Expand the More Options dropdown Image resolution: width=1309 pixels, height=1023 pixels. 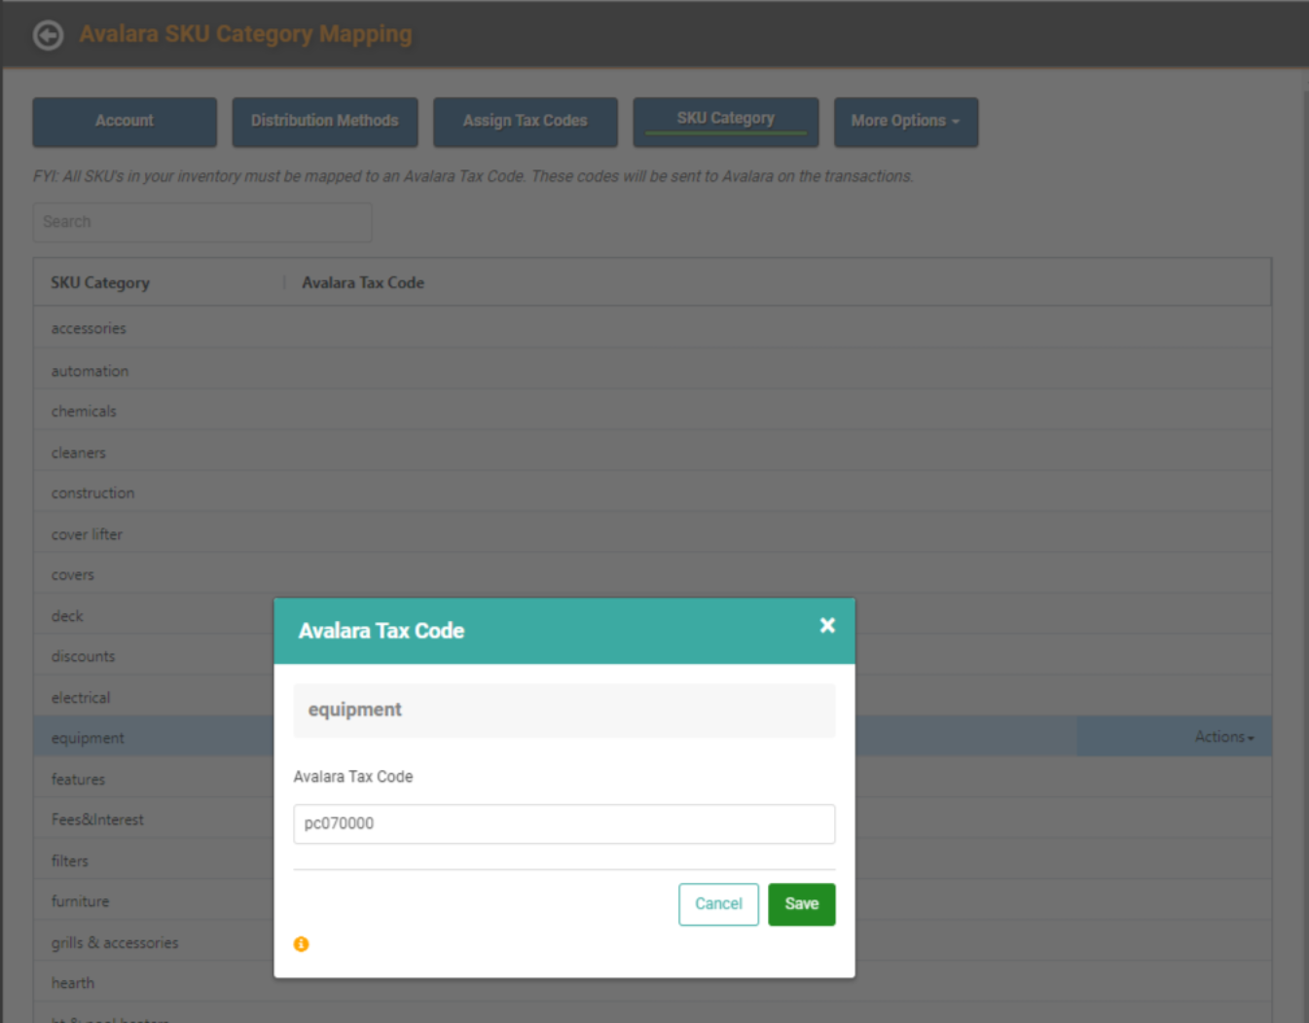coord(906,122)
